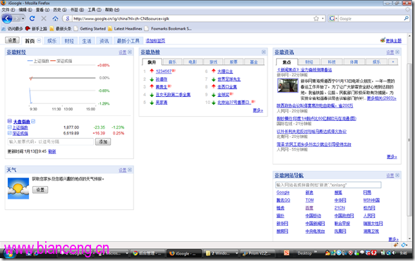Click the site name search field in 谷歌网站导航
This screenshot has width=415, height=261.
coord(328,185)
